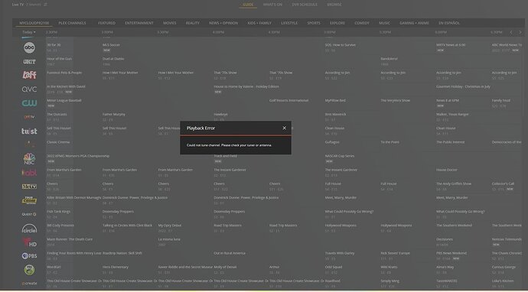Select the Movies category tab
Image resolution: width=528 pixels, height=292 pixels.
(x=170, y=23)
